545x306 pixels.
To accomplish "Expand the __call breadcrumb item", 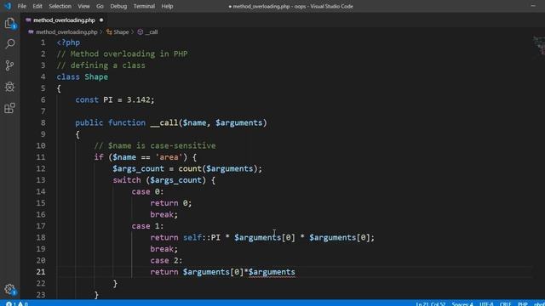I will pos(152,32).
